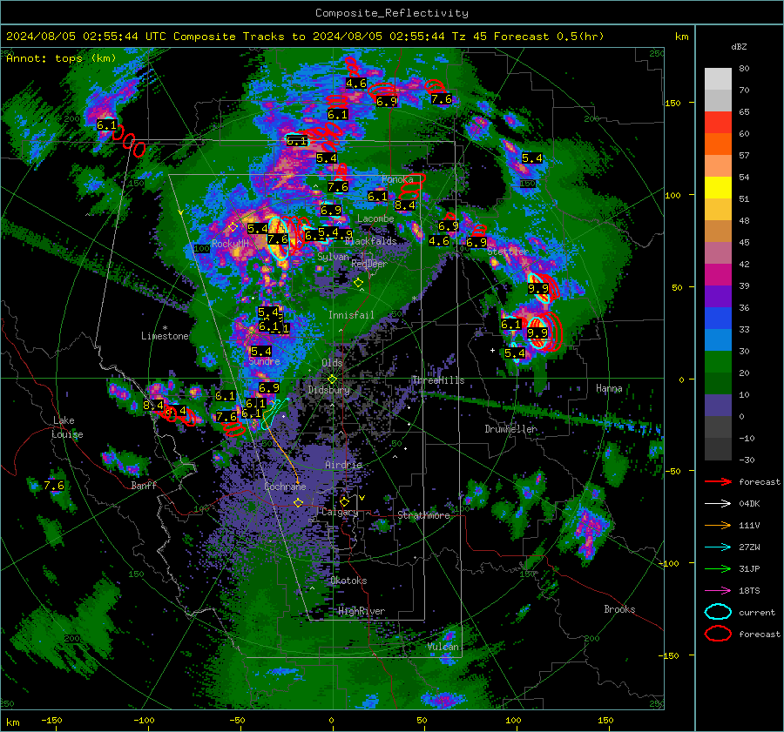Click the light grey top swatch of dBZ scale
The height and width of the screenshot is (732, 784).
click(x=718, y=79)
